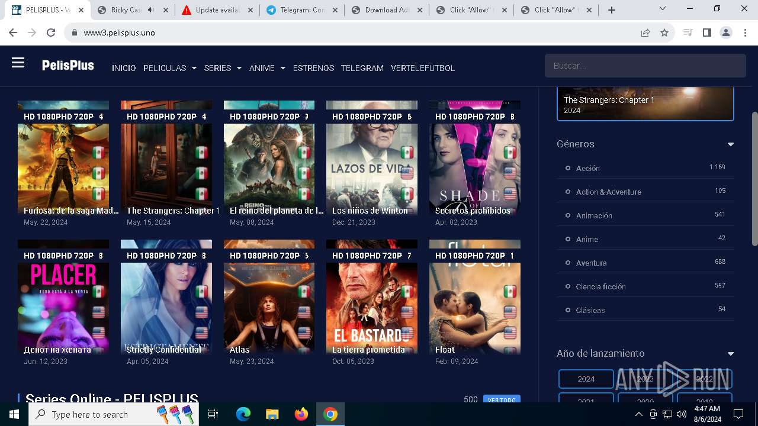This screenshot has width=758, height=426.
Task: Open Chrome three-dot menu
Action: click(744, 33)
